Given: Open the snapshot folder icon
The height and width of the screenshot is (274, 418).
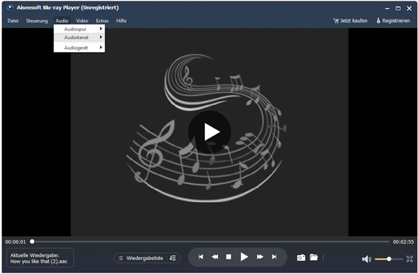Looking at the screenshot, I should coord(313,257).
